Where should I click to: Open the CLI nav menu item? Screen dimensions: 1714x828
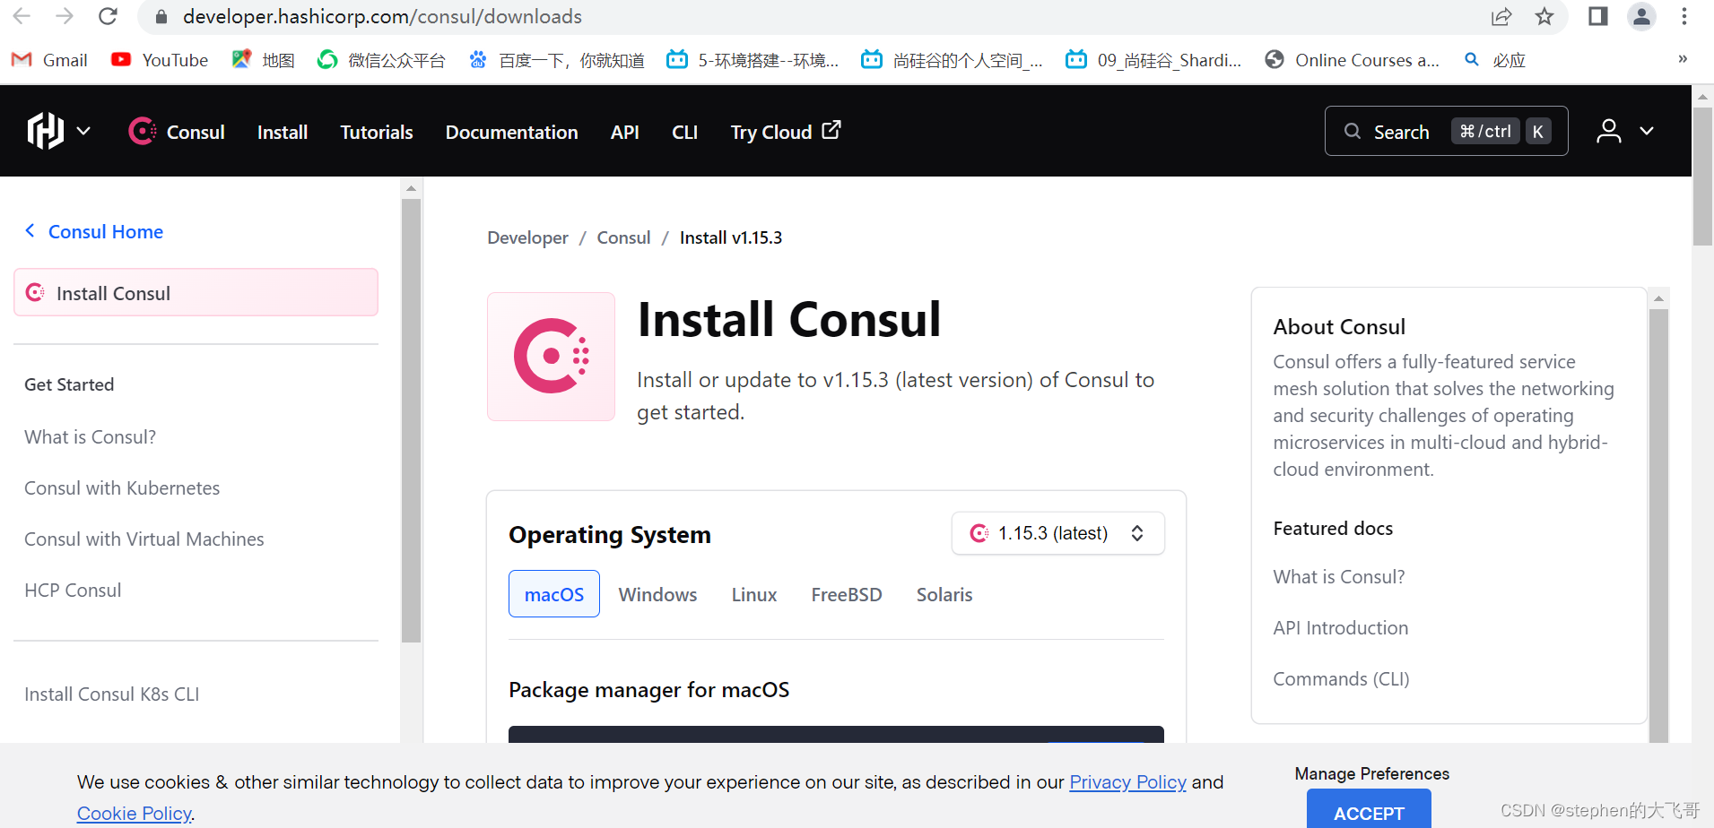coord(684,132)
